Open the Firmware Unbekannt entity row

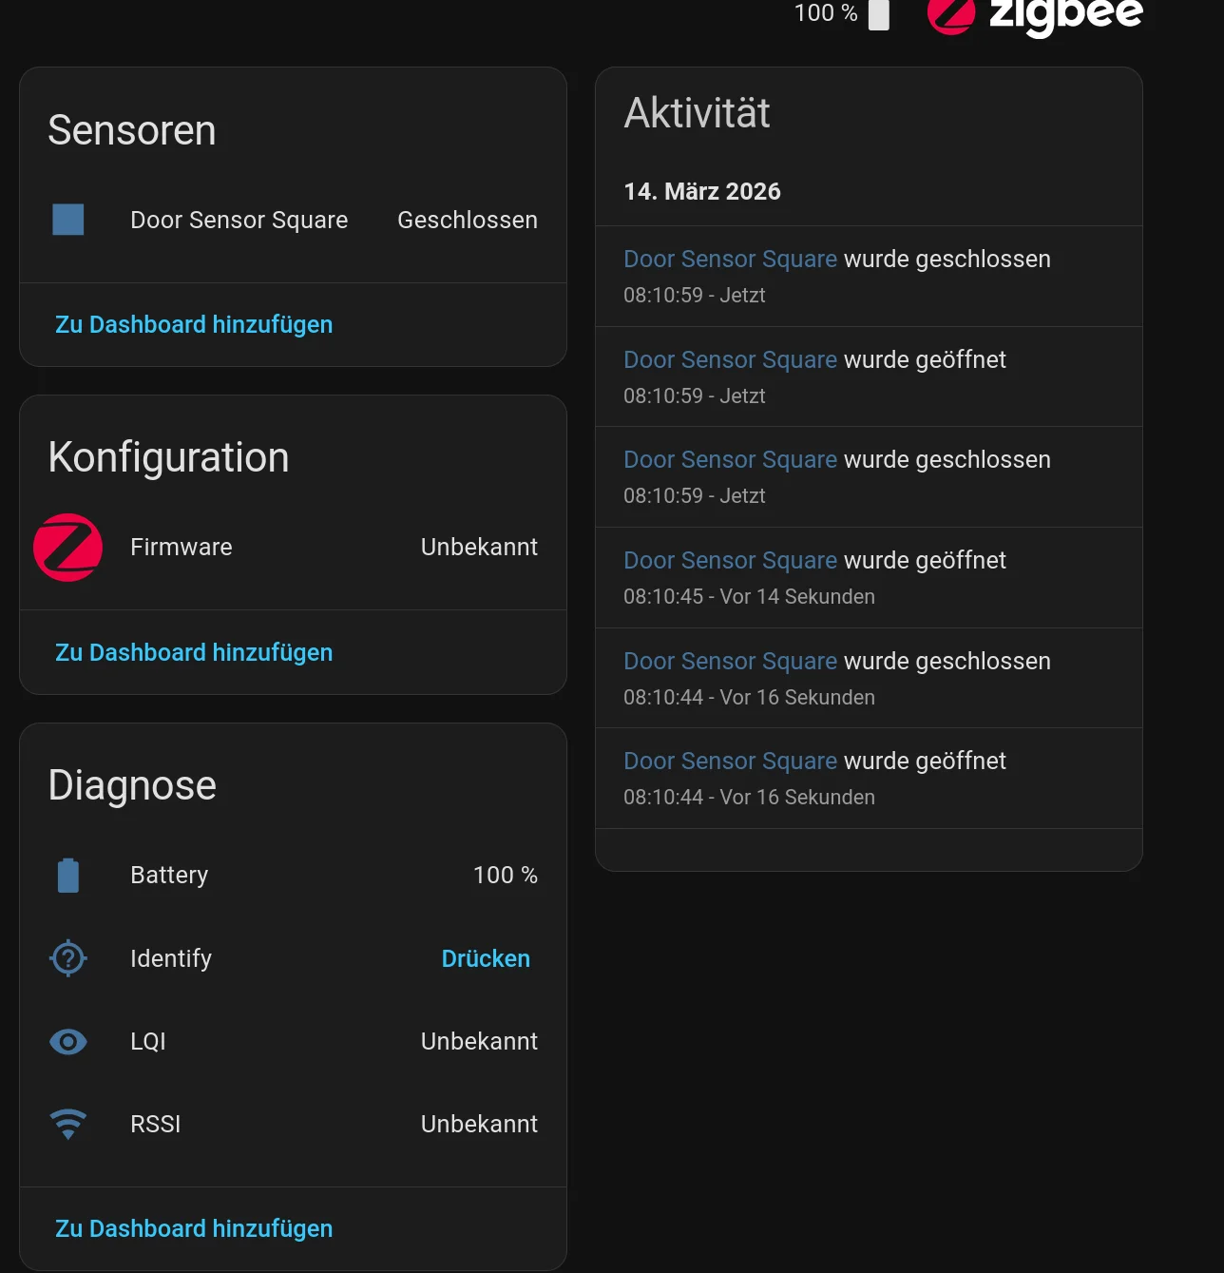[x=285, y=548]
